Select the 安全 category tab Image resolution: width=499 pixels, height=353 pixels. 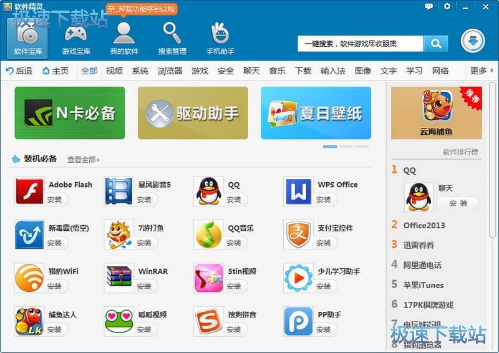225,70
